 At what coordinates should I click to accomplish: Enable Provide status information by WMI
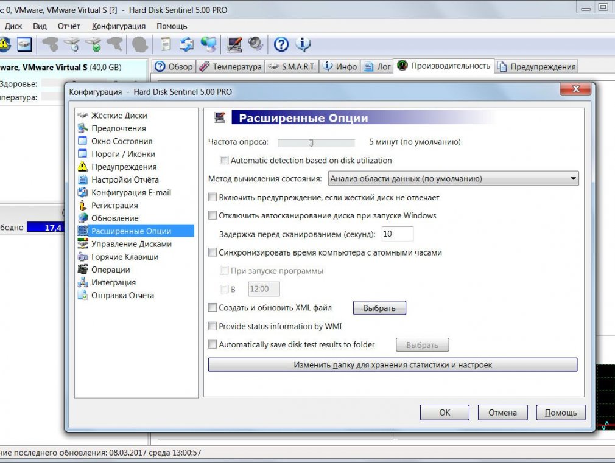pyautogui.click(x=212, y=325)
